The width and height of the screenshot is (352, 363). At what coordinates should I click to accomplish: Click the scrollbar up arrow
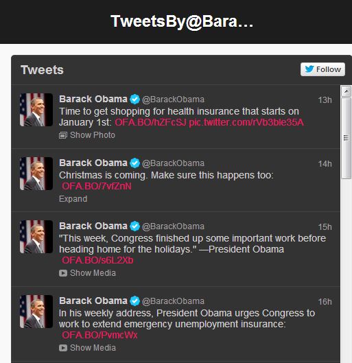[347, 91]
